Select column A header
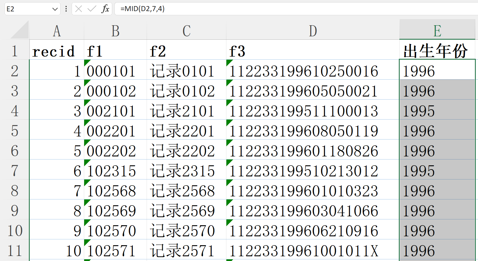Screen dimensions: 478x261 click(x=57, y=31)
